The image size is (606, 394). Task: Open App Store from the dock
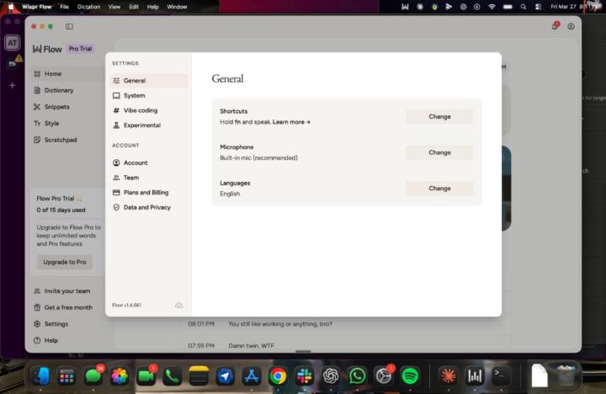pos(252,375)
